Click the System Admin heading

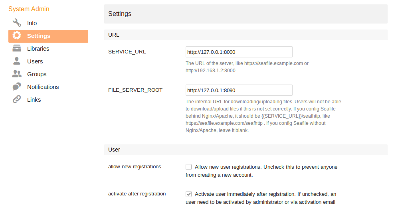click(x=29, y=9)
